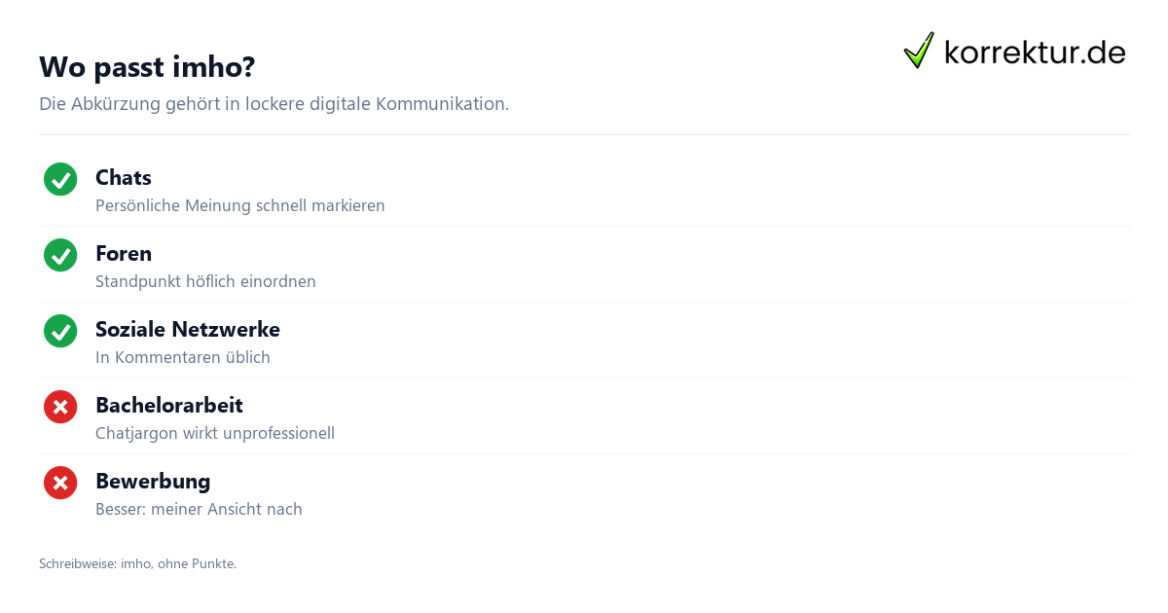
Task: Click the 'Wo passt imho?' title
Action: [x=147, y=67]
